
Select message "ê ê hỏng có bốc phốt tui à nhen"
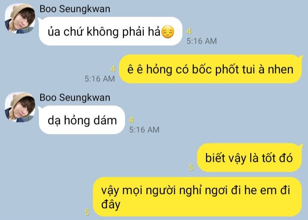(210, 69)
